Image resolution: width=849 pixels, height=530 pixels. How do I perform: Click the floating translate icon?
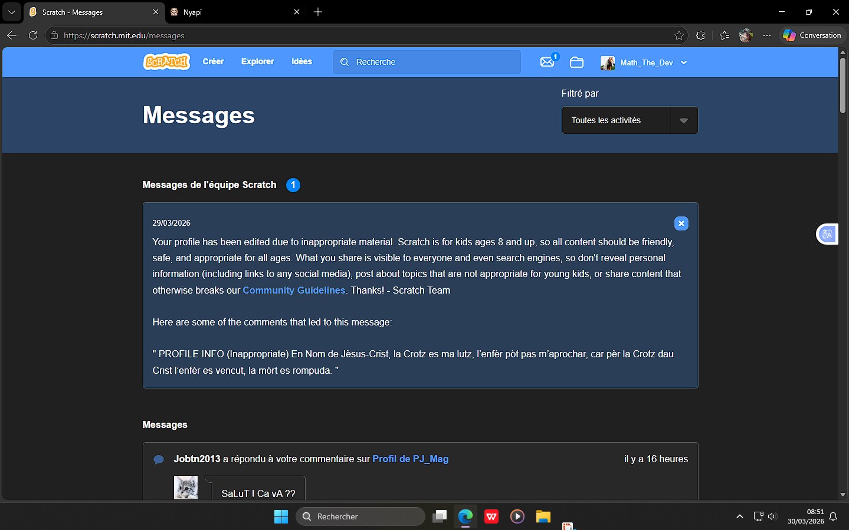827,234
